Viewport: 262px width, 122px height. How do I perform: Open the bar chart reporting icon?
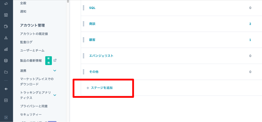click(6, 49)
